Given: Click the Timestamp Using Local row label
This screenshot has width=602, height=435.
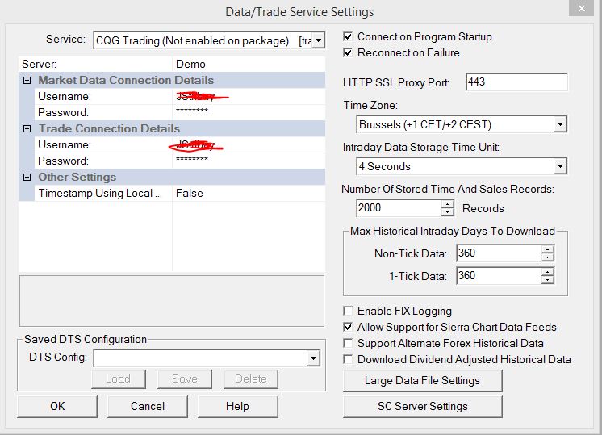Looking at the screenshot, I should click(x=100, y=193).
